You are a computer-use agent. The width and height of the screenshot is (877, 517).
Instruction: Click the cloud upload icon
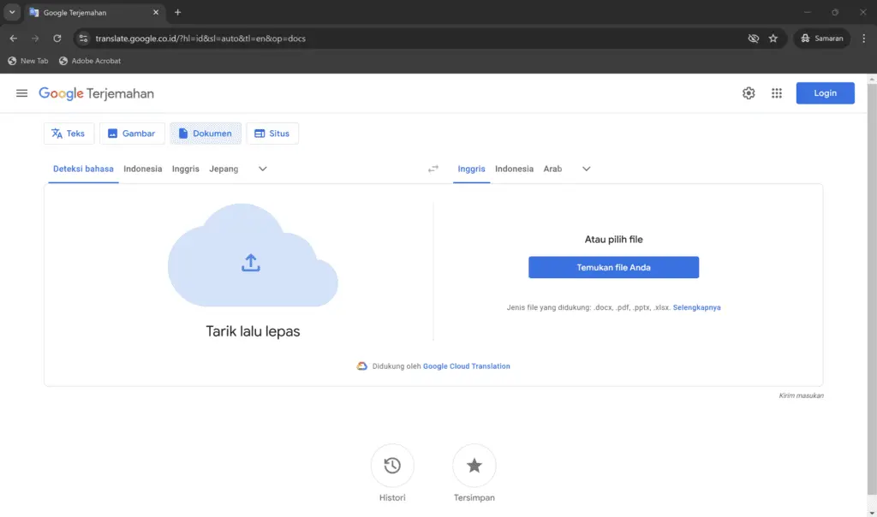coord(251,263)
